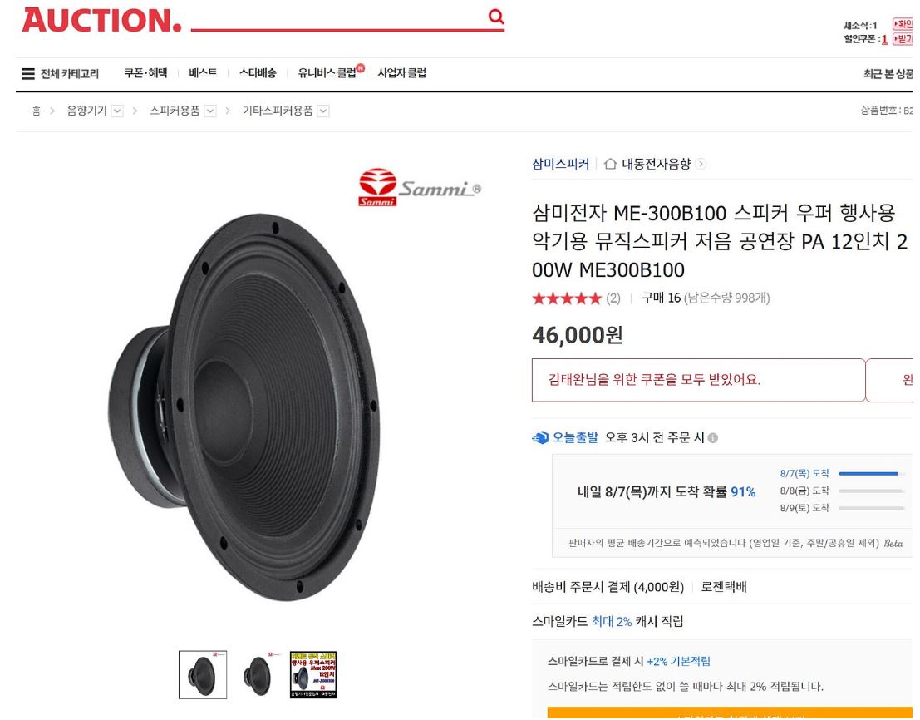Expand the 스피커용품 breadcrumb dropdown
Screen dimensions: 920x720
click(x=210, y=111)
